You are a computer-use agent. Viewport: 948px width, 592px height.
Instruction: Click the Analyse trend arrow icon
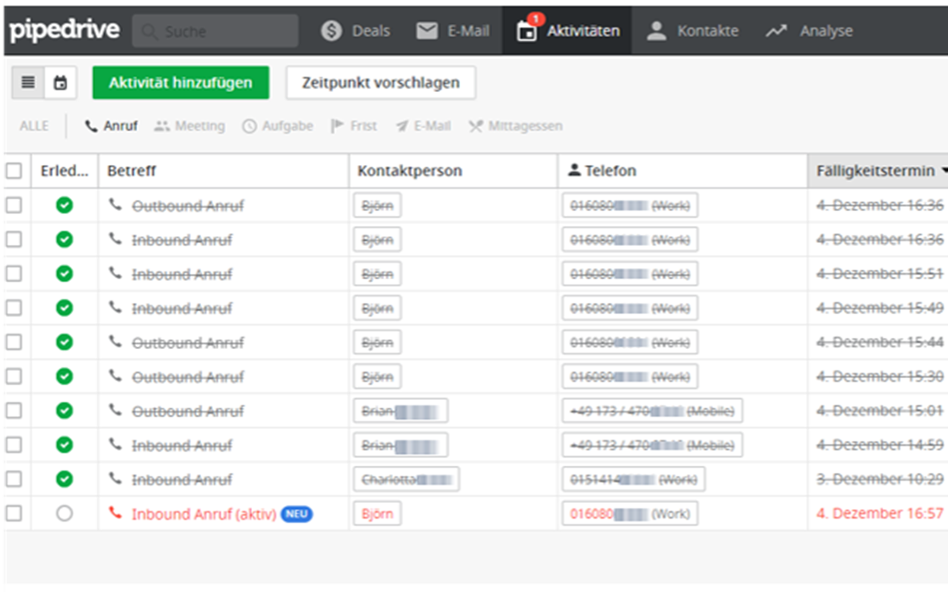776,31
